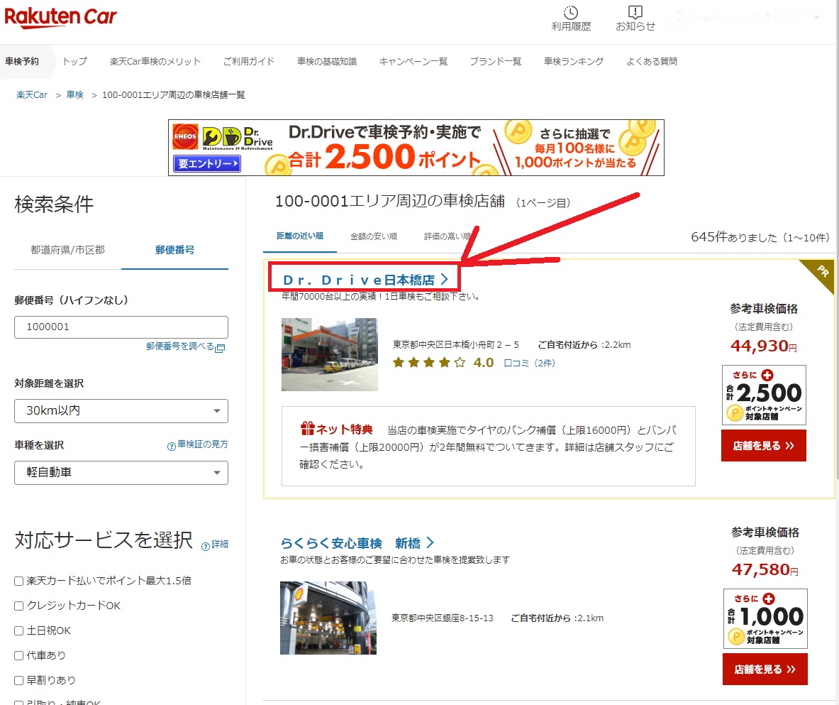
Task: Open the 車検予約 nav item
Action: (22, 61)
